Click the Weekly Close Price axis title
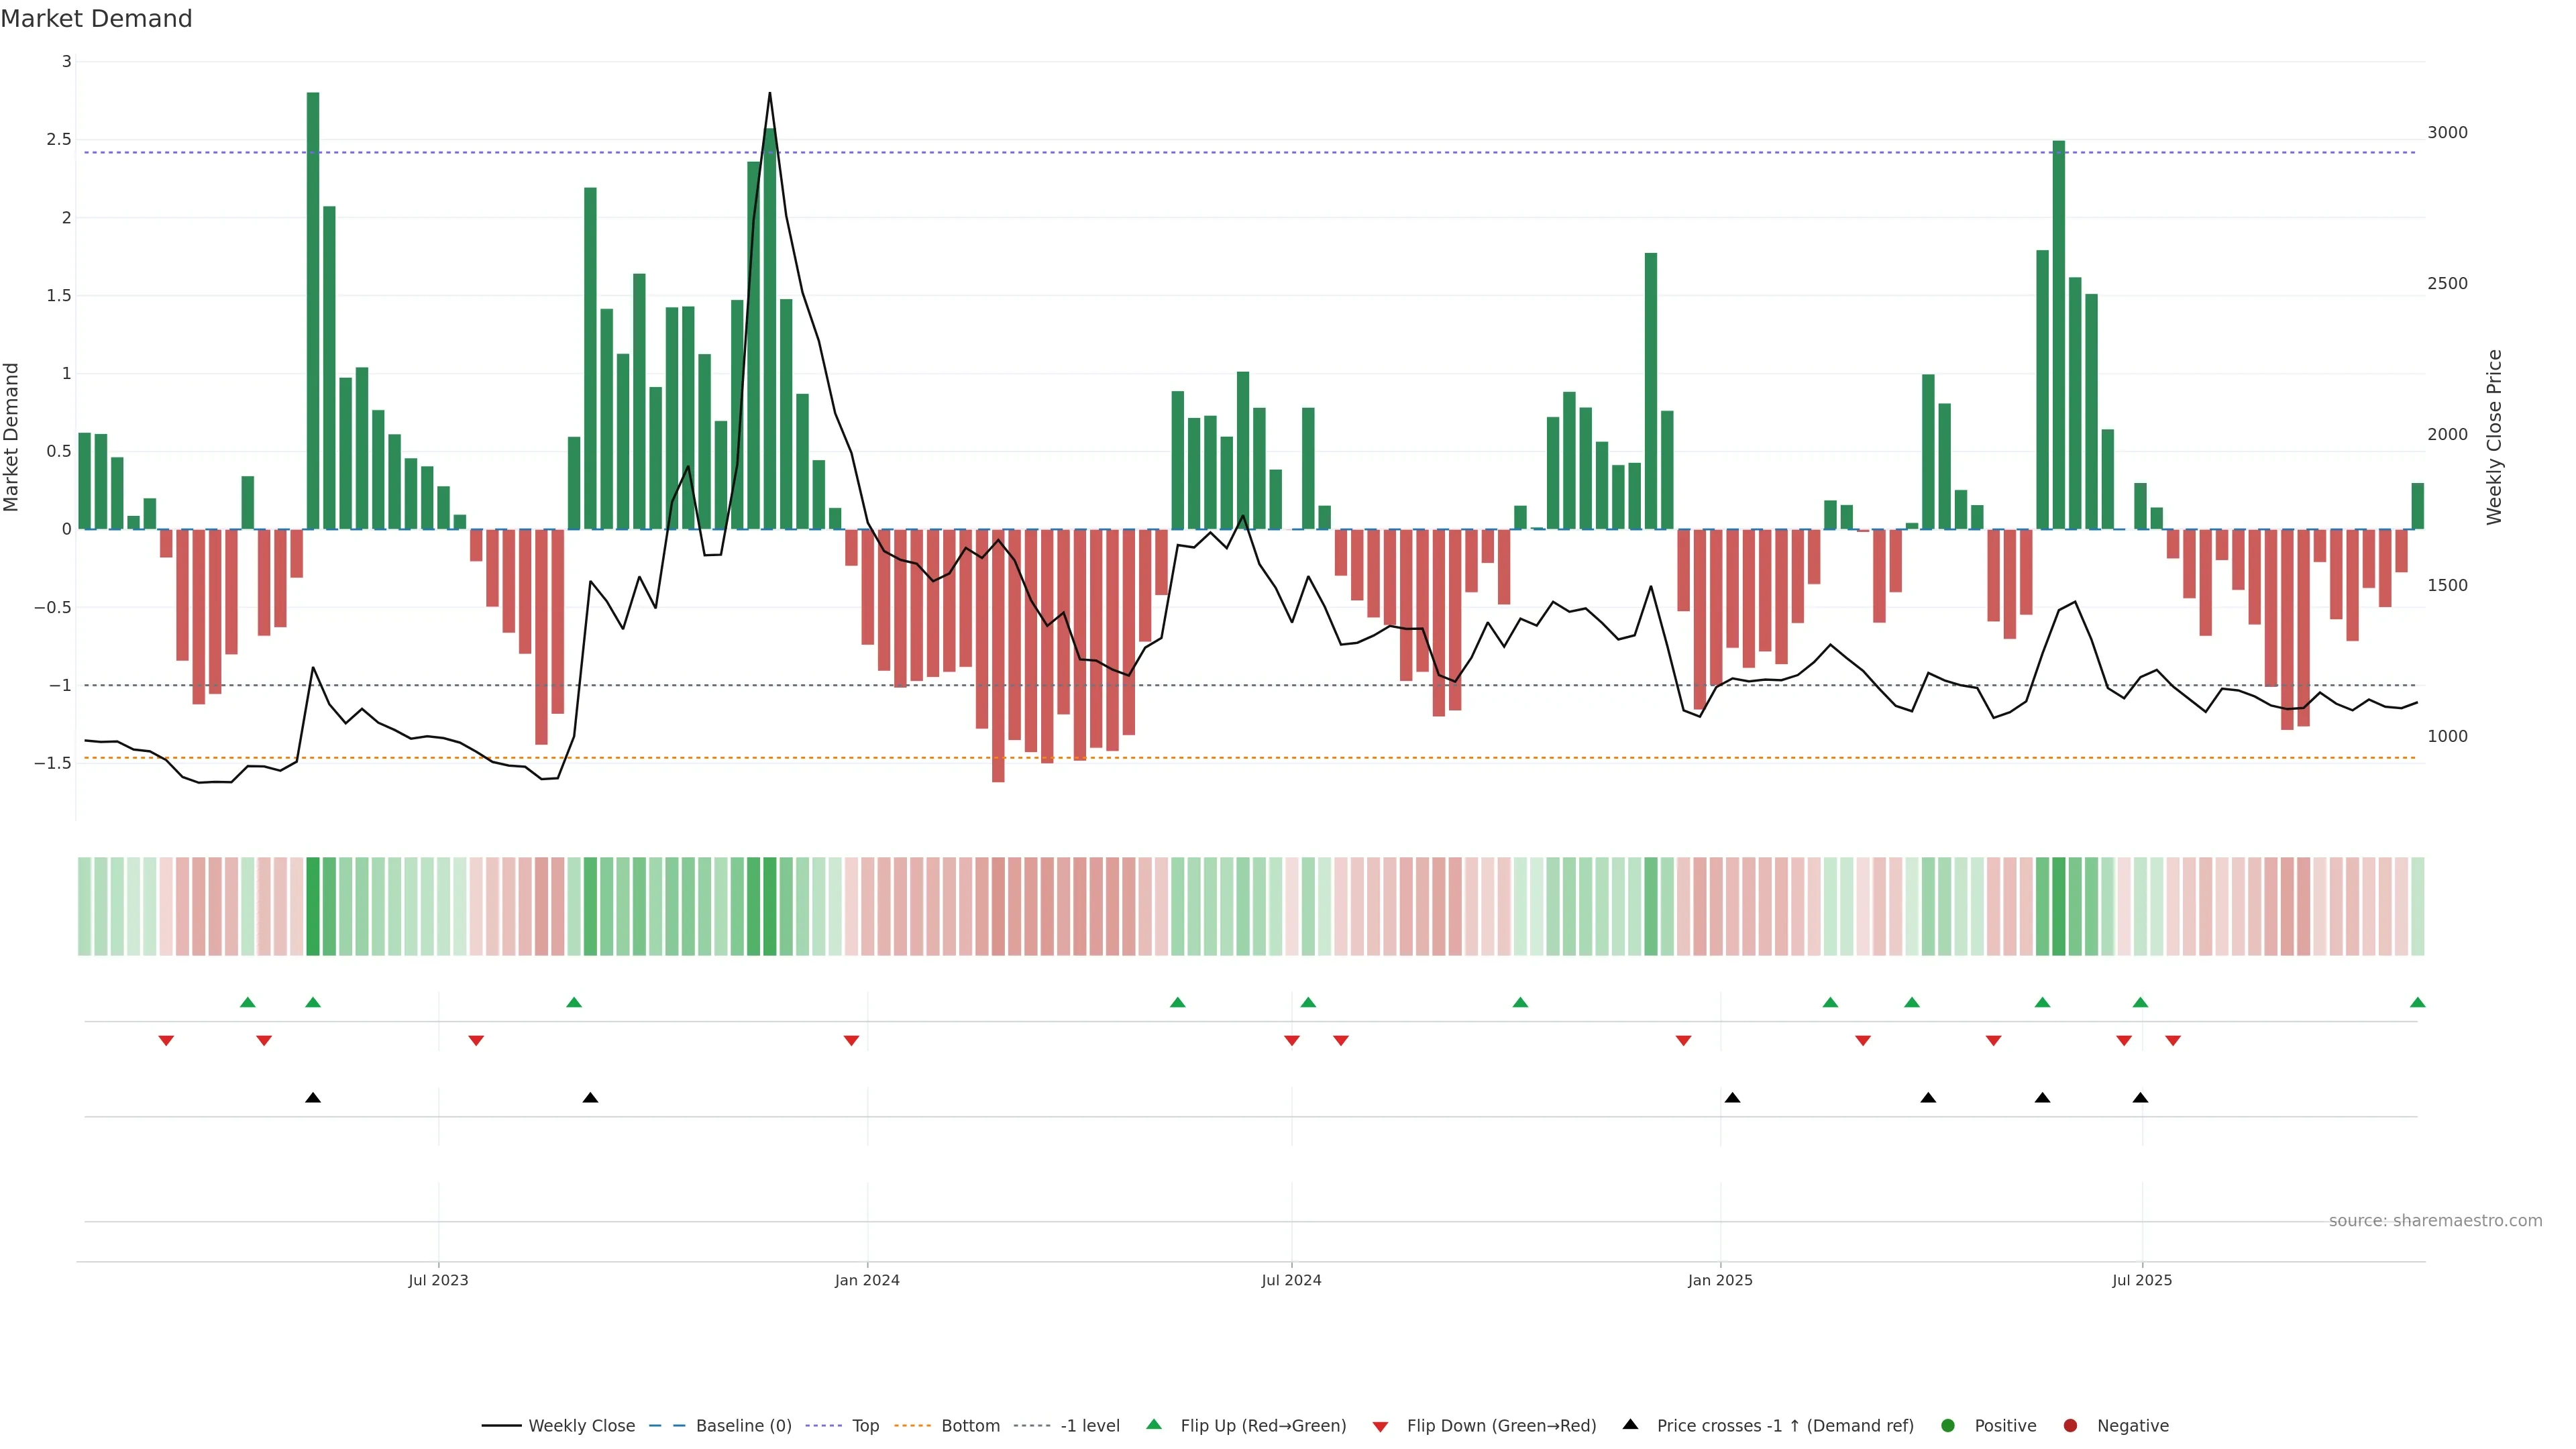2576x1449 pixels. (x=2494, y=436)
